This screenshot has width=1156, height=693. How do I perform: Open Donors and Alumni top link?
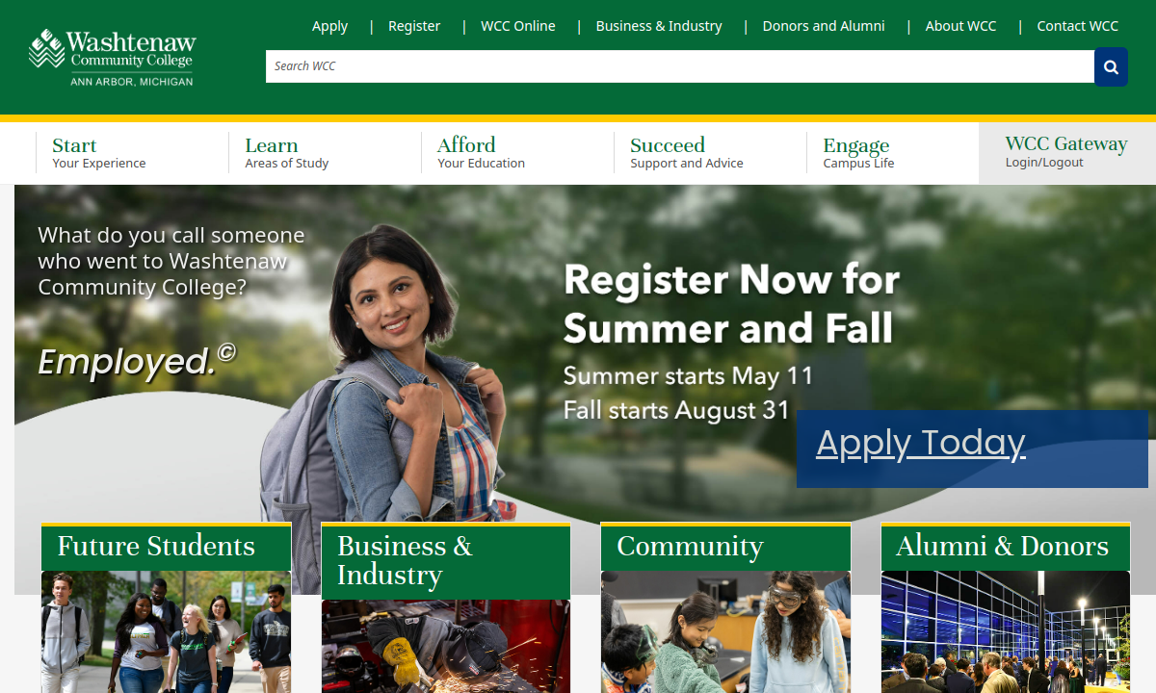(824, 26)
